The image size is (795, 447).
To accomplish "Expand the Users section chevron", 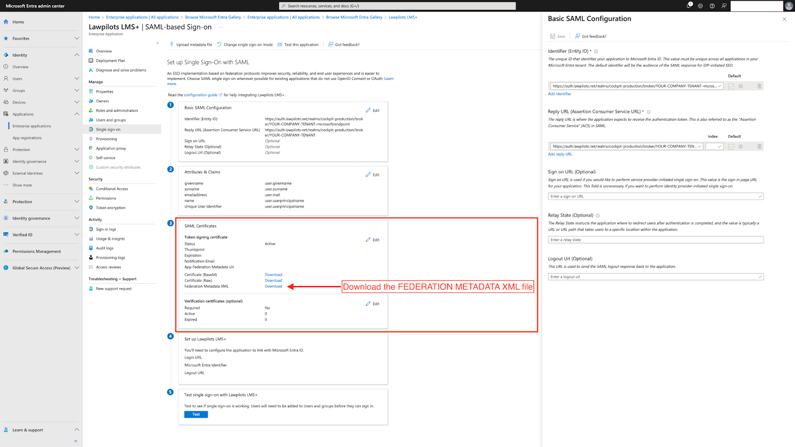I will click(x=77, y=78).
